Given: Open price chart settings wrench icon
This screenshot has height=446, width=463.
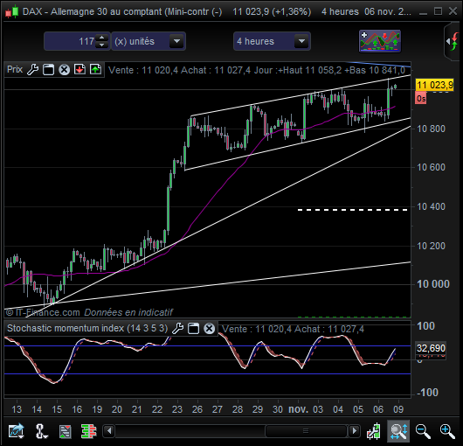Looking at the screenshot, I should (33, 70).
